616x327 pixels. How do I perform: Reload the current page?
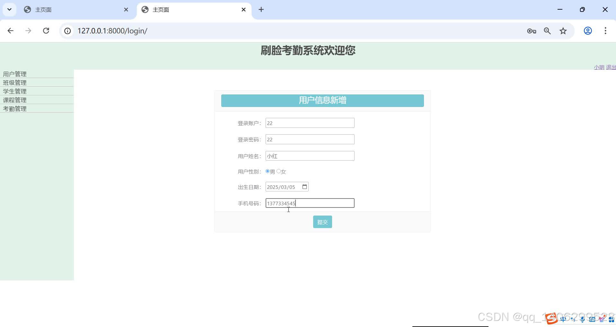[46, 31]
